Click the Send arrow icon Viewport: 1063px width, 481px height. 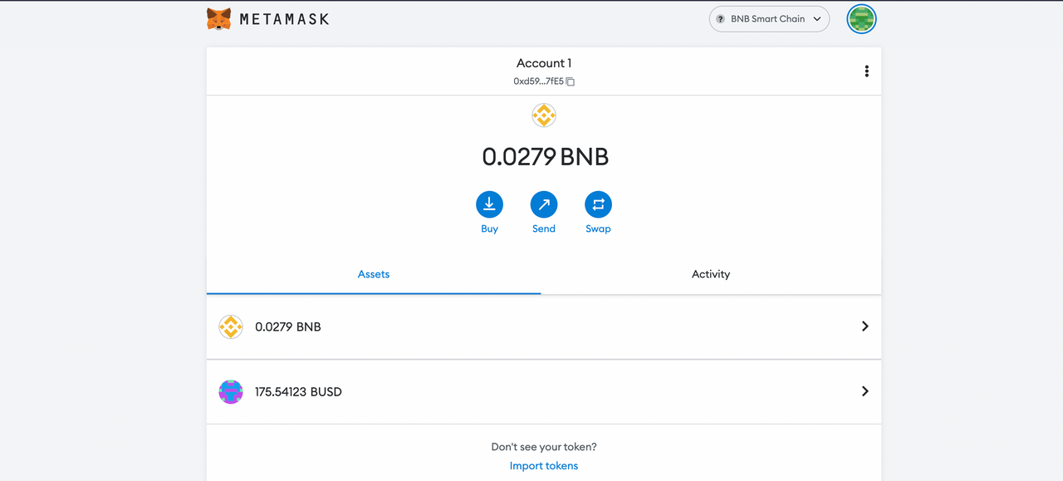544,204
